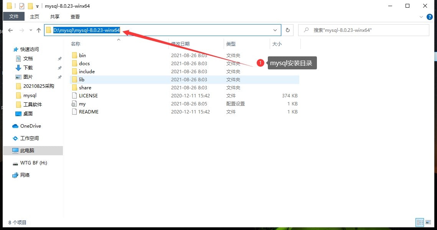The image size is (437, 230).
Task: Open the mysql folder in sidebar
Action: [x=30, y=95]
